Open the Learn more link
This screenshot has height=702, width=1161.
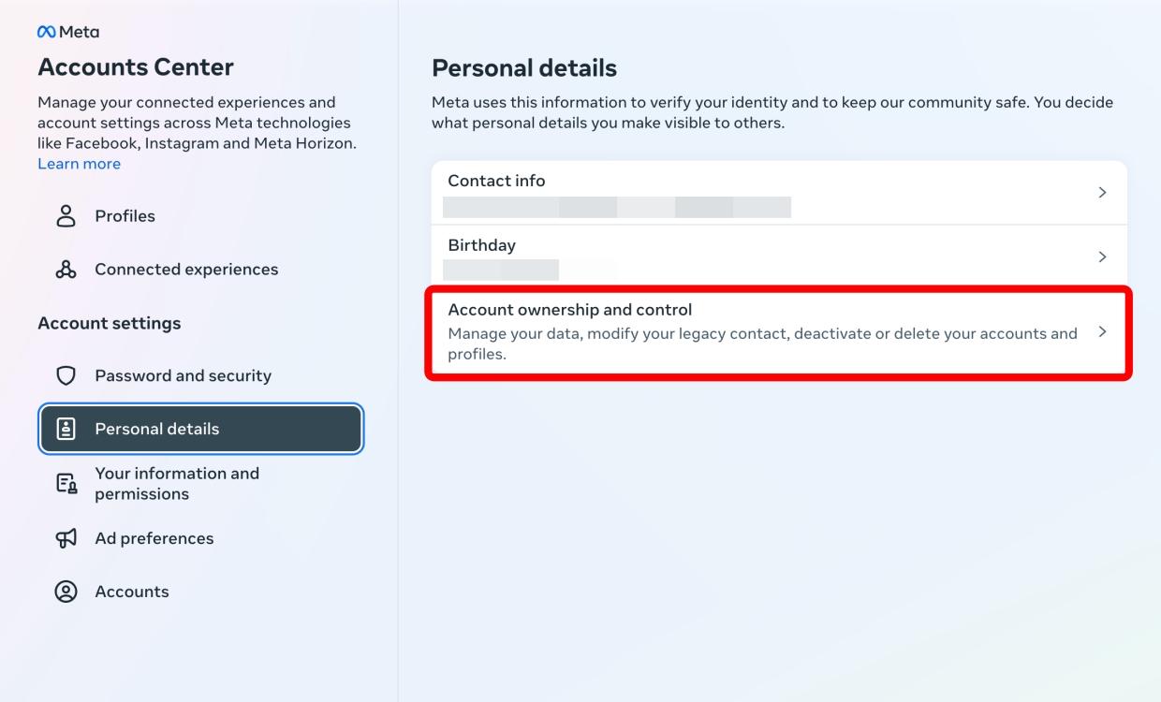[79, 163]
